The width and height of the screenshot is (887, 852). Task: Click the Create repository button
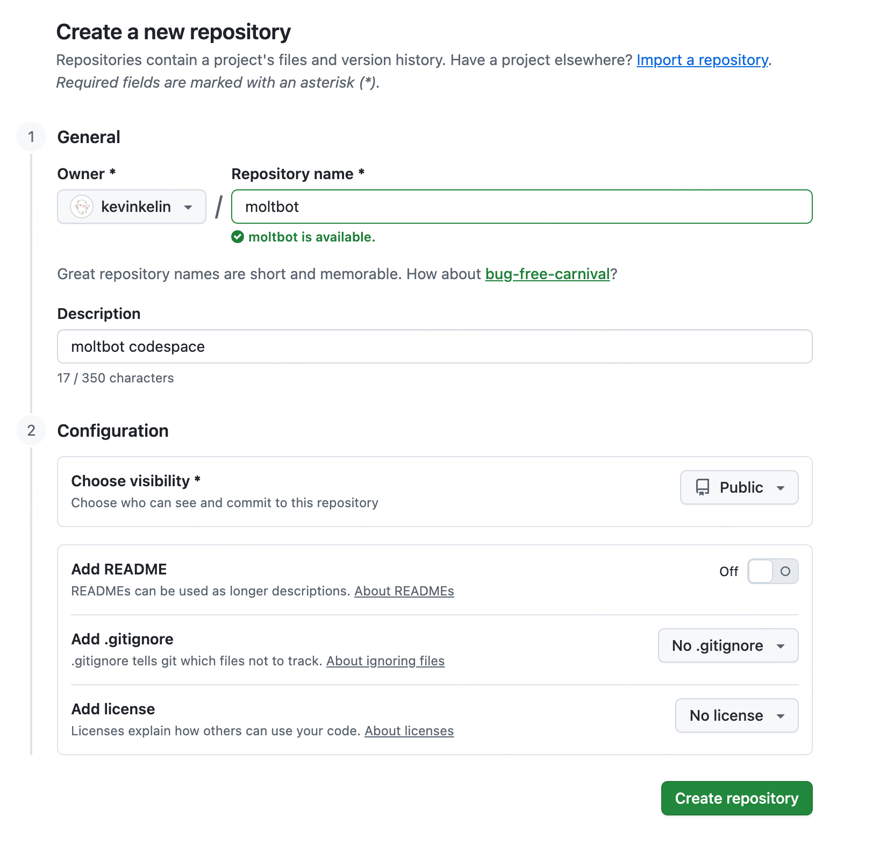pos(736,798)
